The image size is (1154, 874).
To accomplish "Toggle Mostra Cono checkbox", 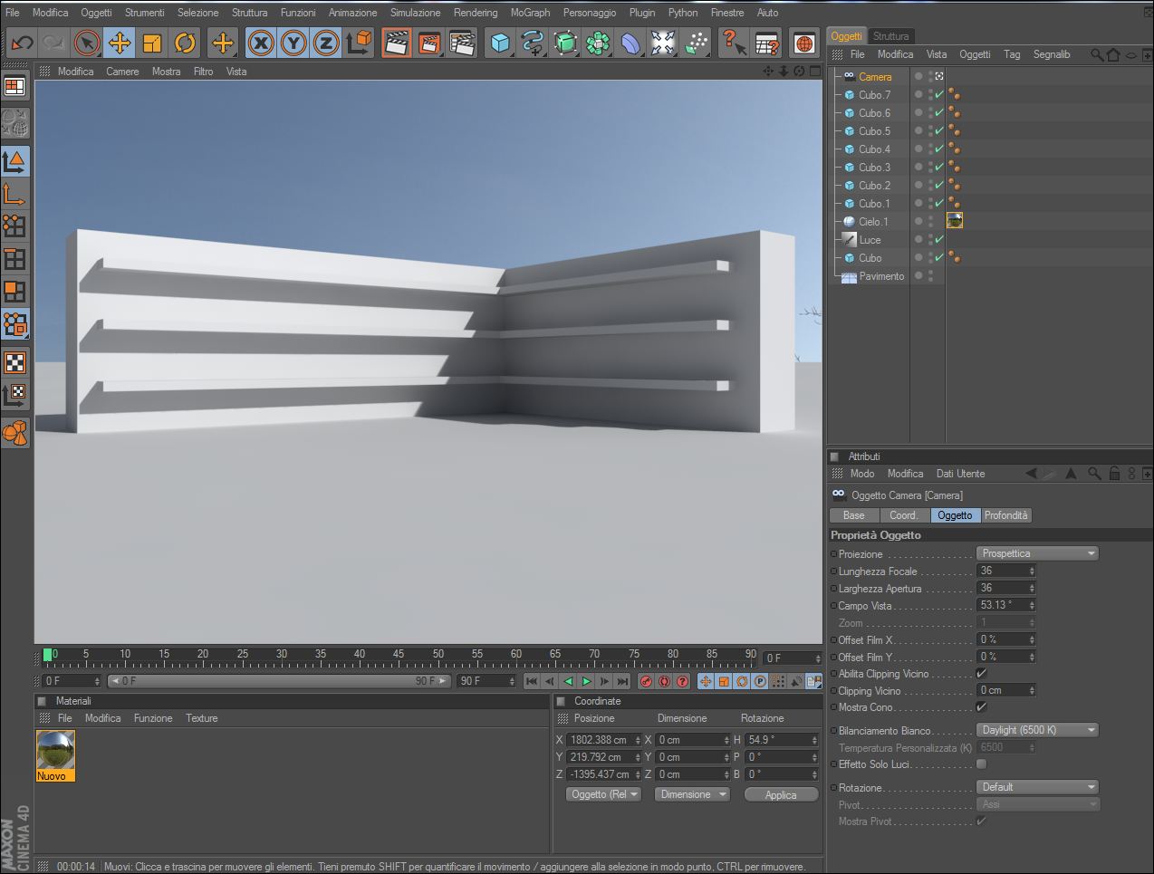I will pos(981,707).
